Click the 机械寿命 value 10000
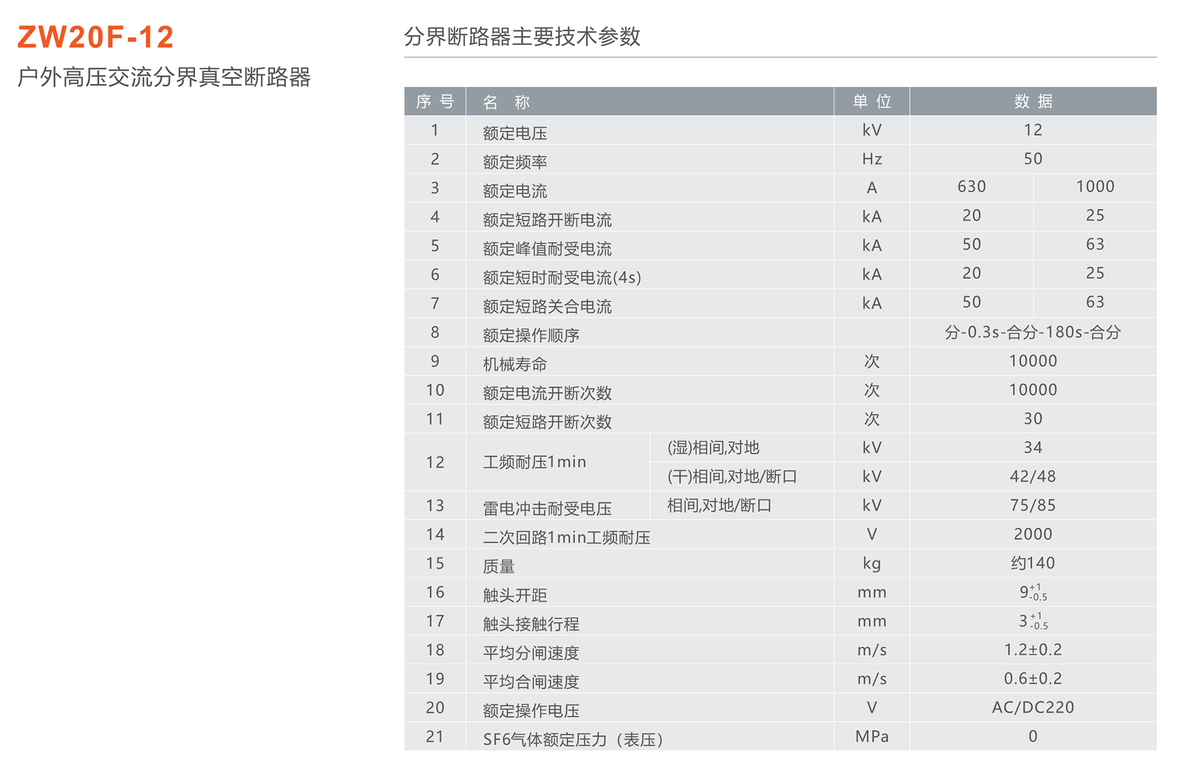 pos(1034,360)
